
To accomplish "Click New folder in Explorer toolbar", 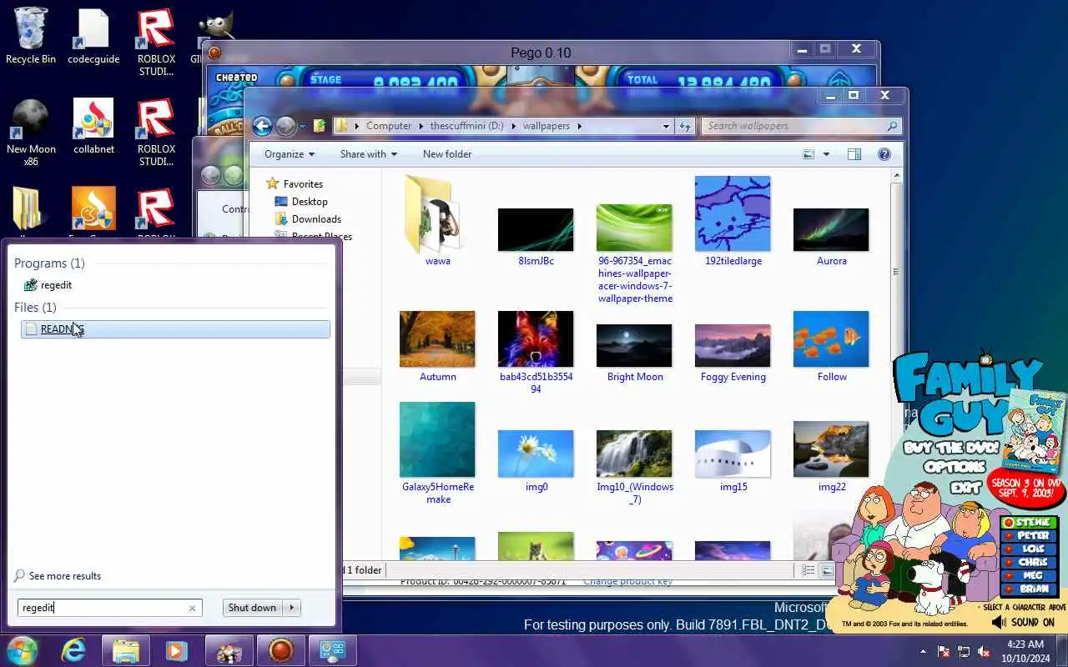I will (x=447, y=154).
